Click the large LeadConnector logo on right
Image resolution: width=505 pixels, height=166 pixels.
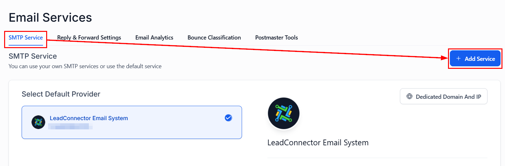click(x=283, y=113)
